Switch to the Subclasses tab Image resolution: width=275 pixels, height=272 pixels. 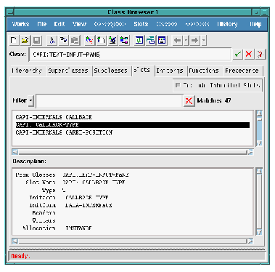(111, 71)
